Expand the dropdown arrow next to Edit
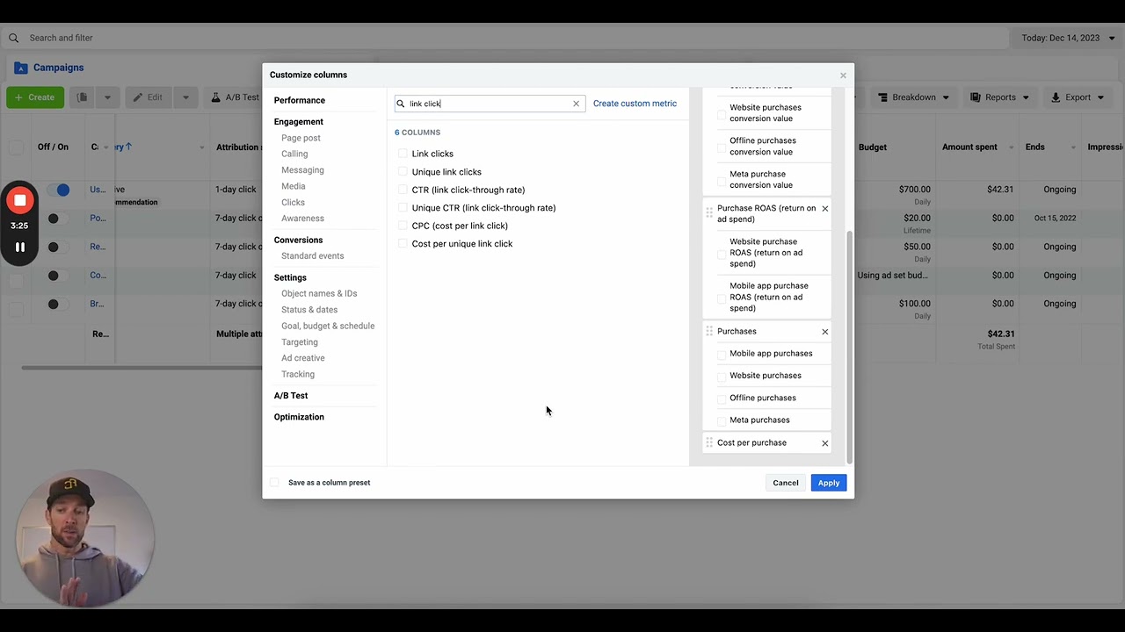 tap(185, 97)
